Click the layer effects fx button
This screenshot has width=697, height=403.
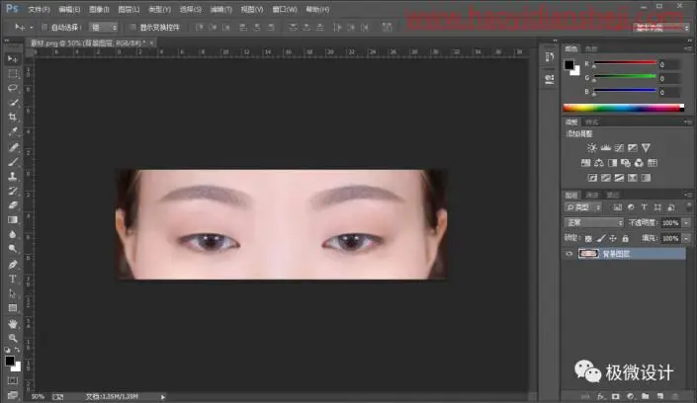(600, 396)
